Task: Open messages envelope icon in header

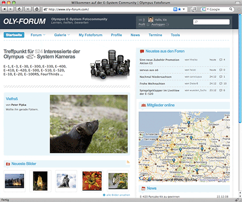Action: (x=140, y=20)
